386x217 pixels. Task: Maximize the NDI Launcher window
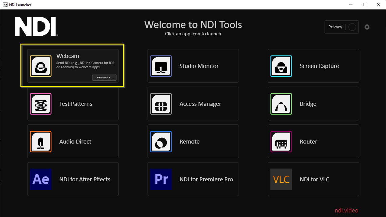pyautogui.click(x=365, y=5)
